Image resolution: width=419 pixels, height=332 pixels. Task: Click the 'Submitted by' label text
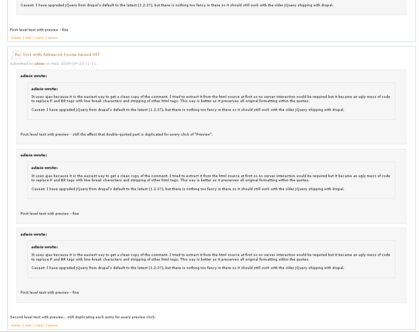(x=21, y=63)
